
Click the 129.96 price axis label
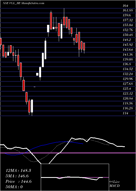point(128,79)
